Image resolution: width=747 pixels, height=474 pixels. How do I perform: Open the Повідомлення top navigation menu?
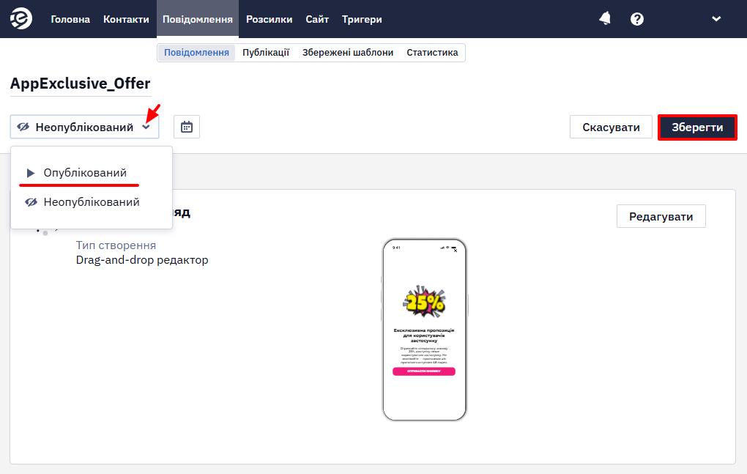pos(198,19)
